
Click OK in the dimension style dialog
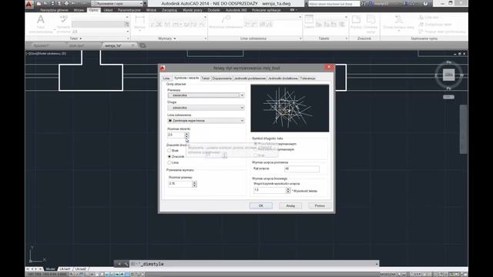(261, 205)
